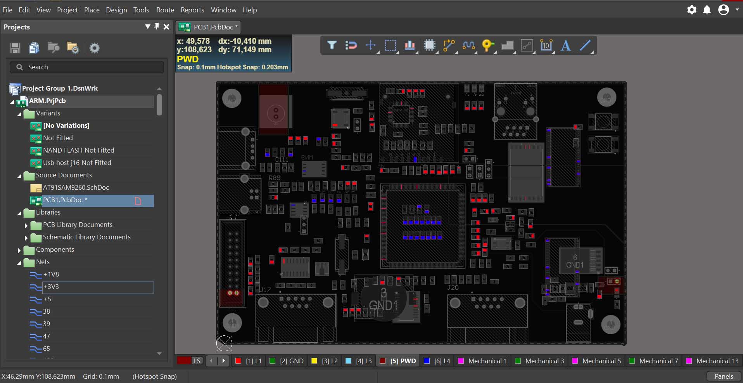The width and height of the screenshot is (743, 383).
Task: Click the Panels button
Action: (724, 376)
